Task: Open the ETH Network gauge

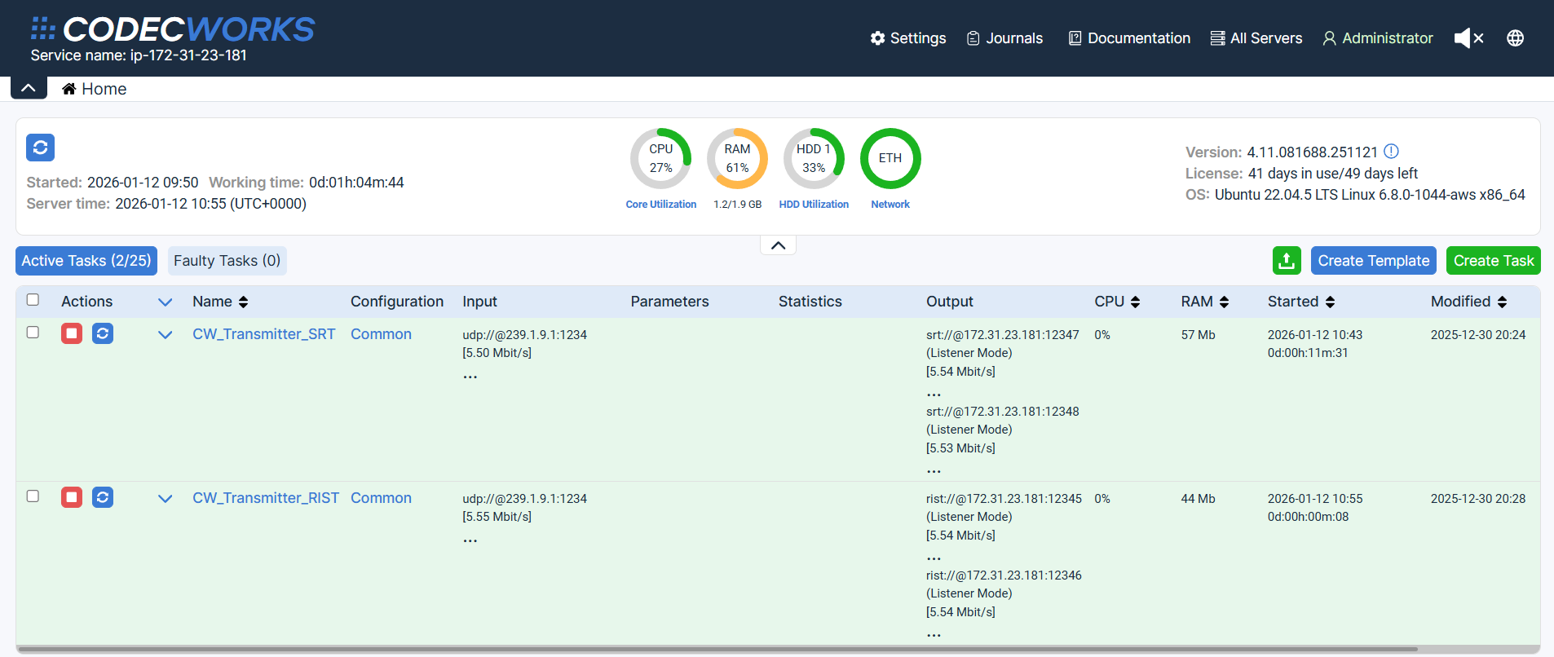Action: 890,159
